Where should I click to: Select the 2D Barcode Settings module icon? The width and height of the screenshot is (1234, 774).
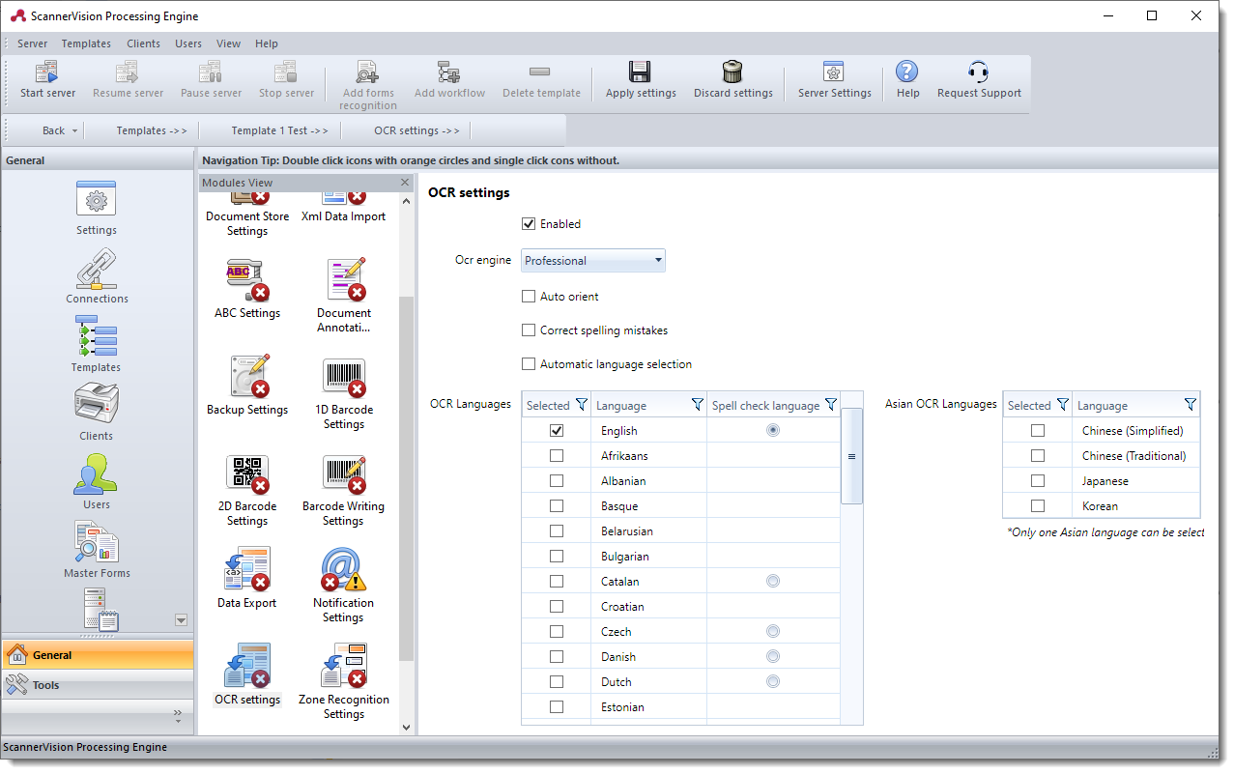tap(246, 473)
